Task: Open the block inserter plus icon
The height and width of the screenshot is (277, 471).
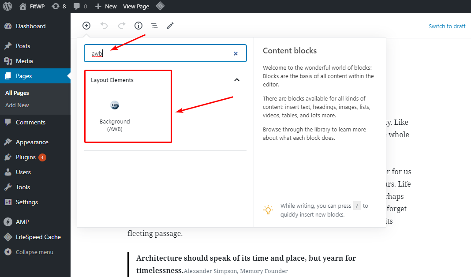Action: 86,26
